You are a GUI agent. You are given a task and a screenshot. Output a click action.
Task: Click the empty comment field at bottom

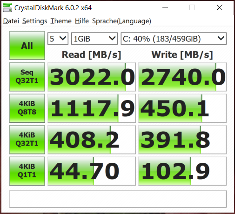click(118, 199)
